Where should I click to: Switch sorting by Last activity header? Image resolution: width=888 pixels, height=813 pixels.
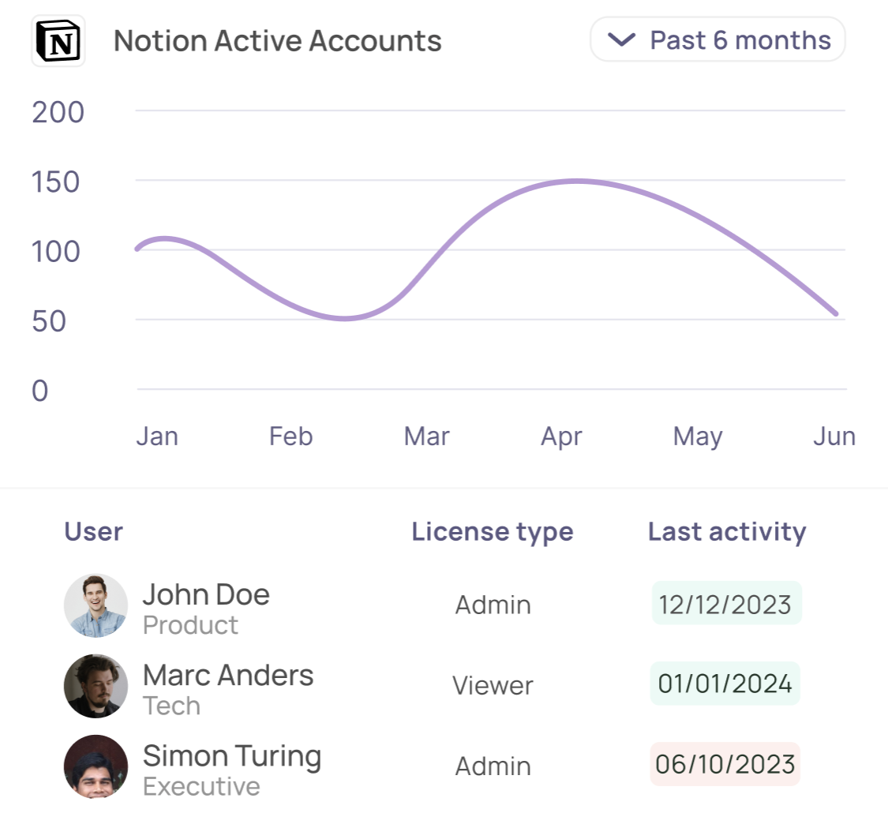coord(726,531)
